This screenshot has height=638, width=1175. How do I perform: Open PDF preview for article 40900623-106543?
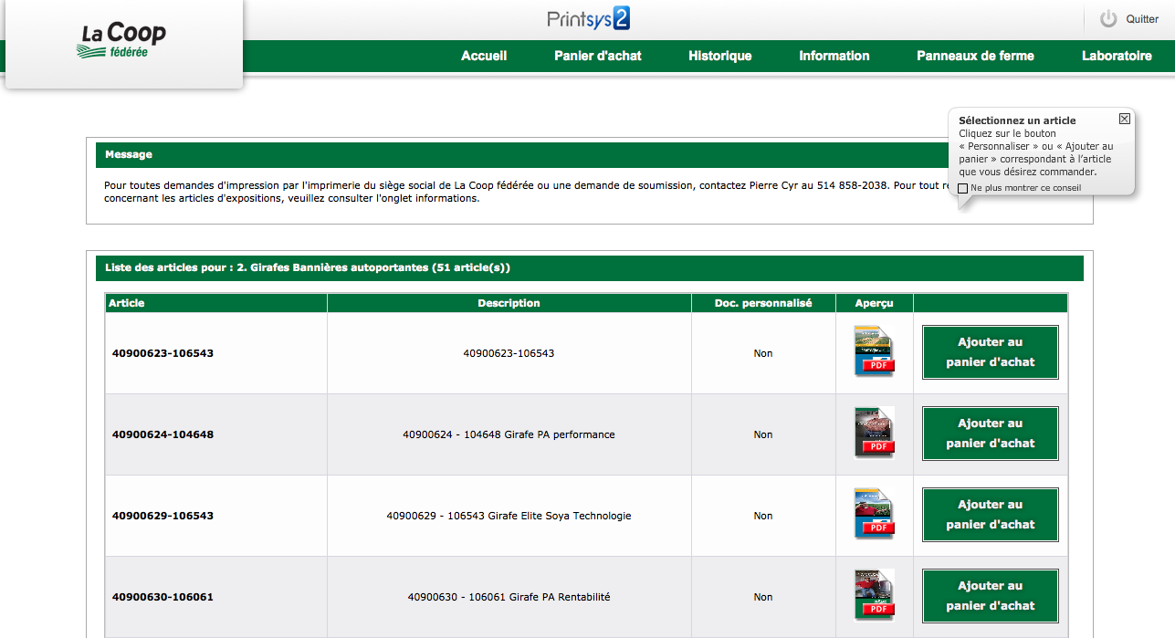click(x=874, y=351)
